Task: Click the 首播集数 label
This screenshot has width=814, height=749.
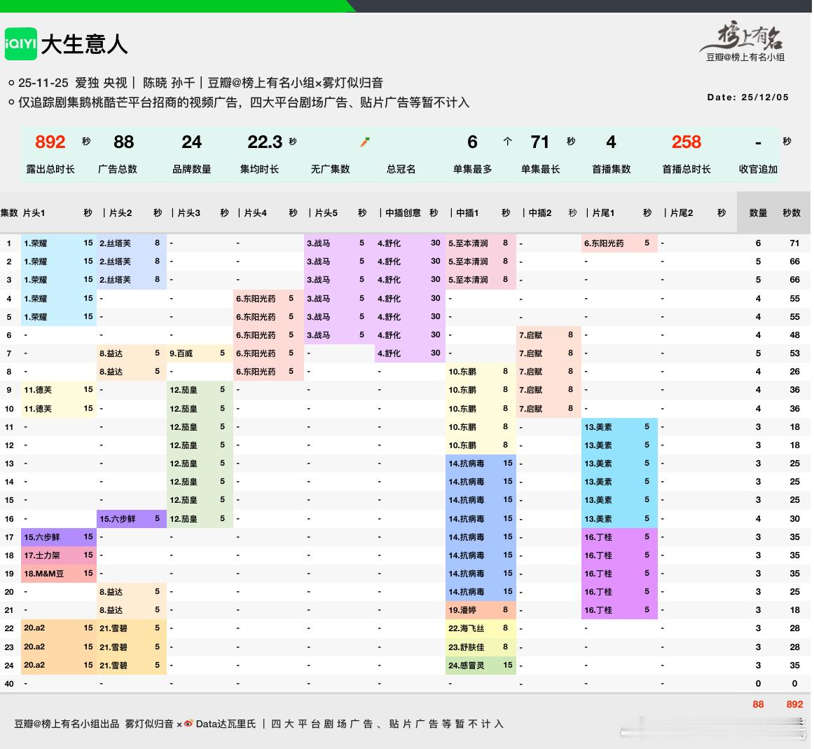Action: (x=612, y=169)
